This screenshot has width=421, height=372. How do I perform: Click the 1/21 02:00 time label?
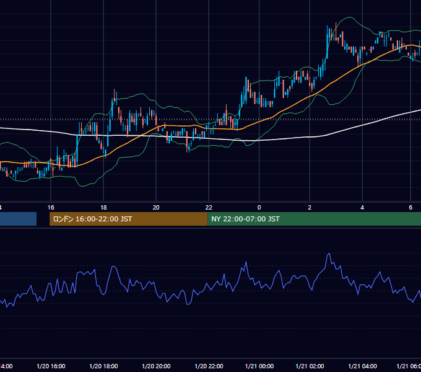tap(310, 366)
